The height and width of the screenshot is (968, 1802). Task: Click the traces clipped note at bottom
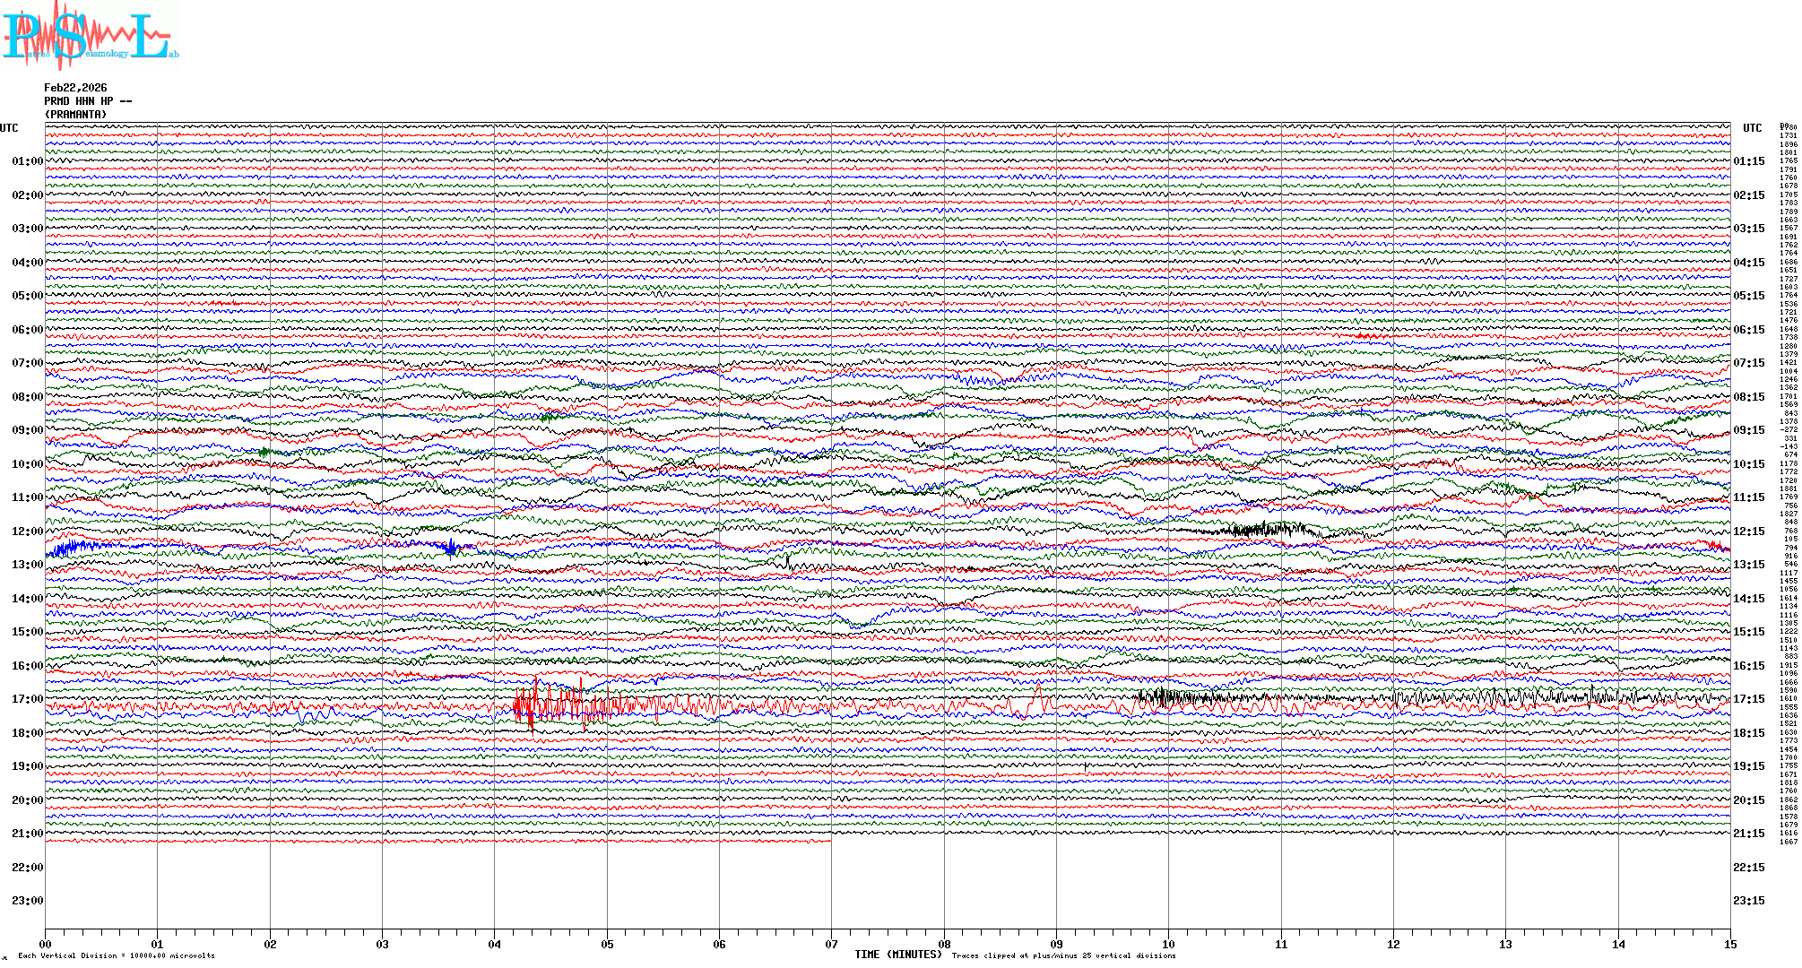pos(1063,955)
